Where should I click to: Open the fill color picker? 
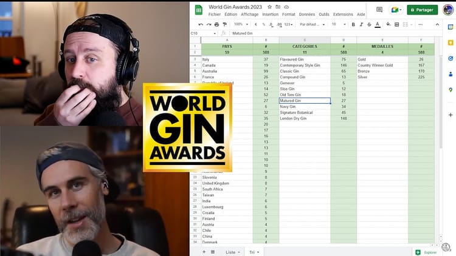[389, 25]
